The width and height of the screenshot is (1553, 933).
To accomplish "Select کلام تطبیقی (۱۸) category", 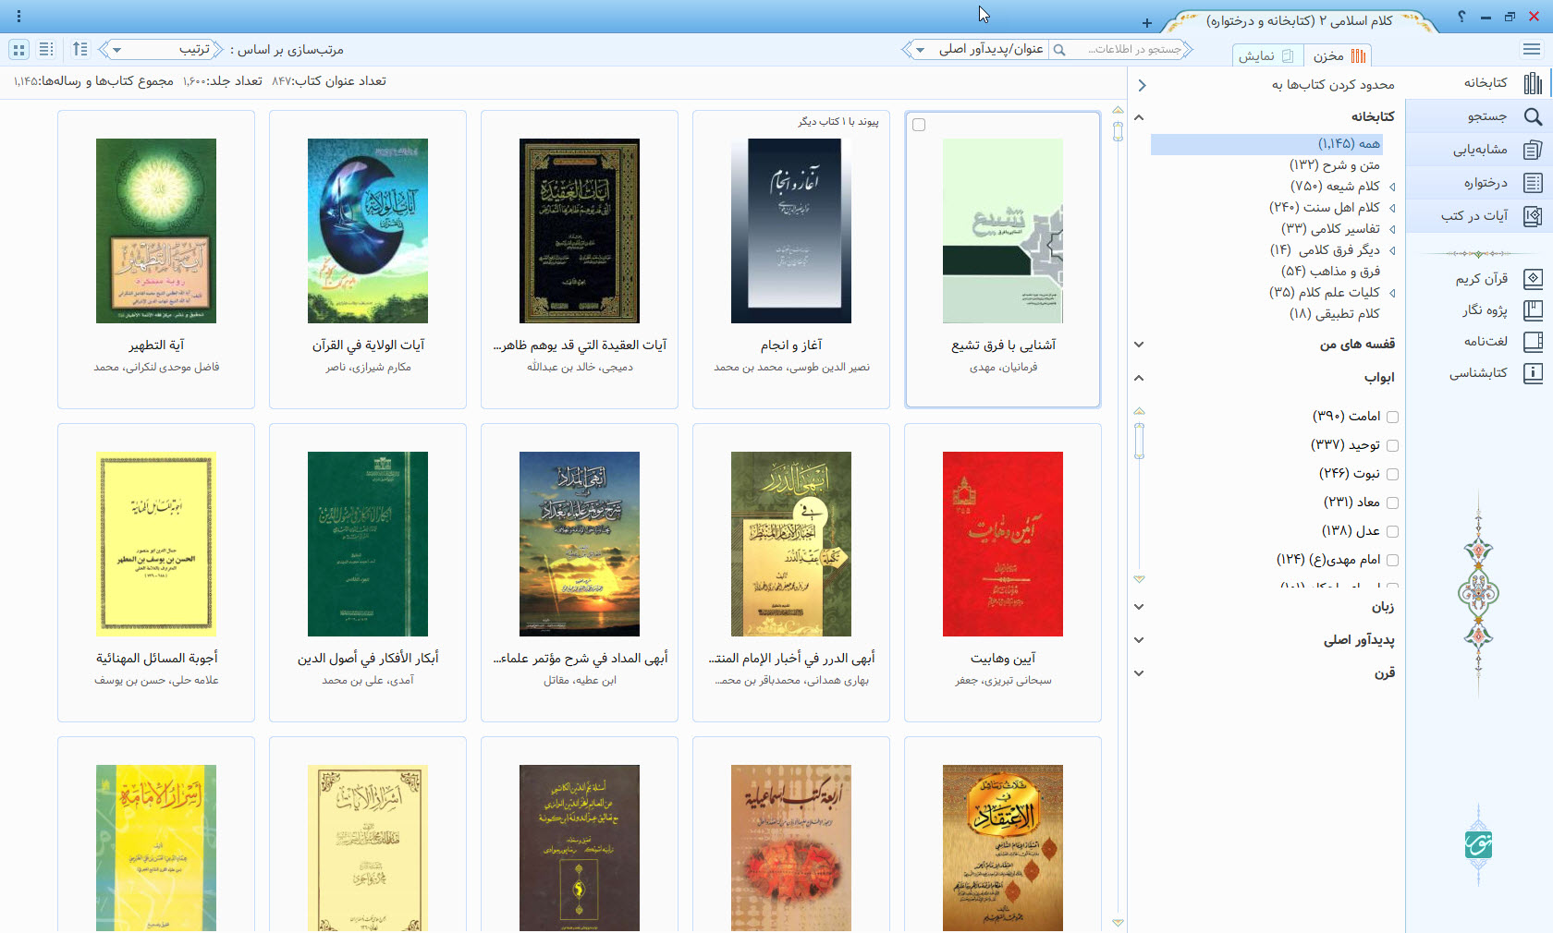I will [x=1335, y=314].
